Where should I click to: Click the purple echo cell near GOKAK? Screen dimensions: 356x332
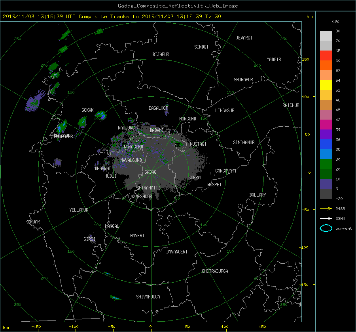coord(100,115)
